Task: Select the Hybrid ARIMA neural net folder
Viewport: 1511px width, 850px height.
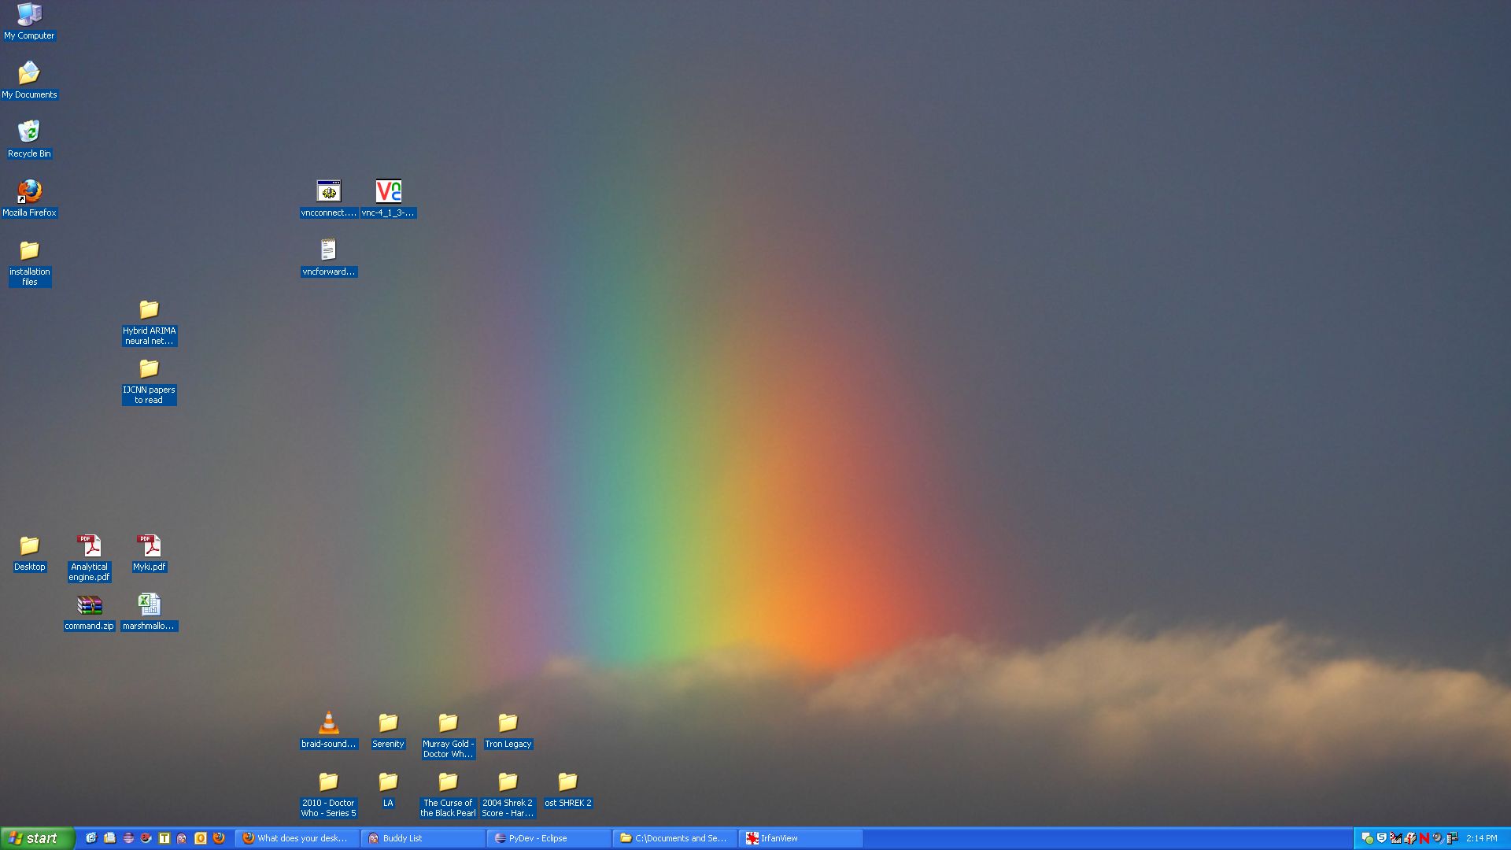Action: coord(149,310)
